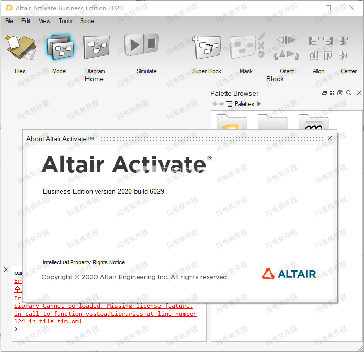Align blocks to bottom edge
The height and width of the screenshot is (352, 364).
(314, 56)
